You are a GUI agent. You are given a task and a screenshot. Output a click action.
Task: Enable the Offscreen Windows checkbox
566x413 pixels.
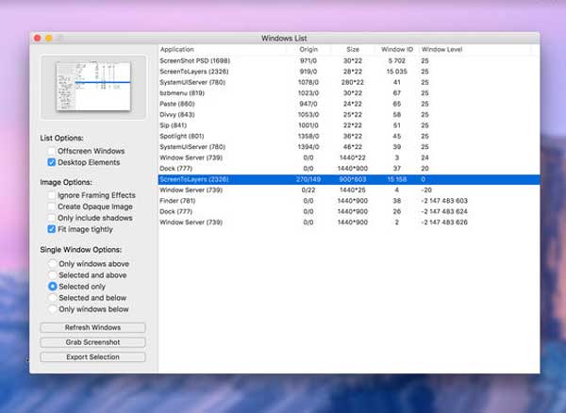coord(52,151)
